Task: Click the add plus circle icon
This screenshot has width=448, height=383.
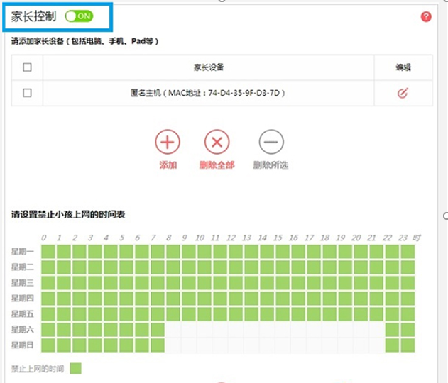Action: click(x=168, y=143)
